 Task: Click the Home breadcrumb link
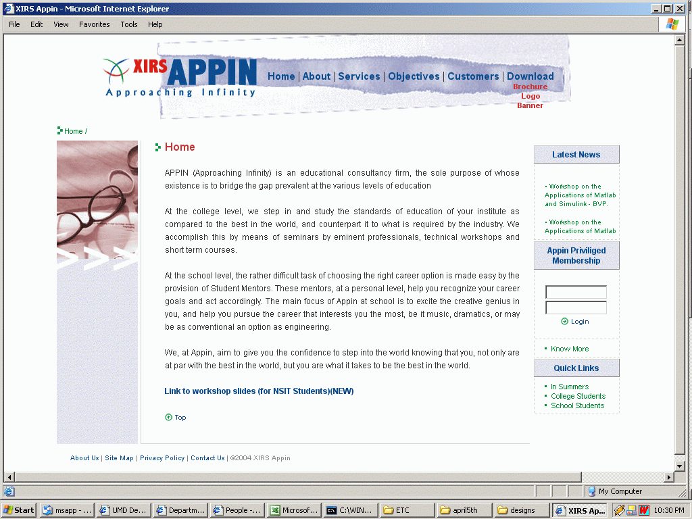(73, 131)
